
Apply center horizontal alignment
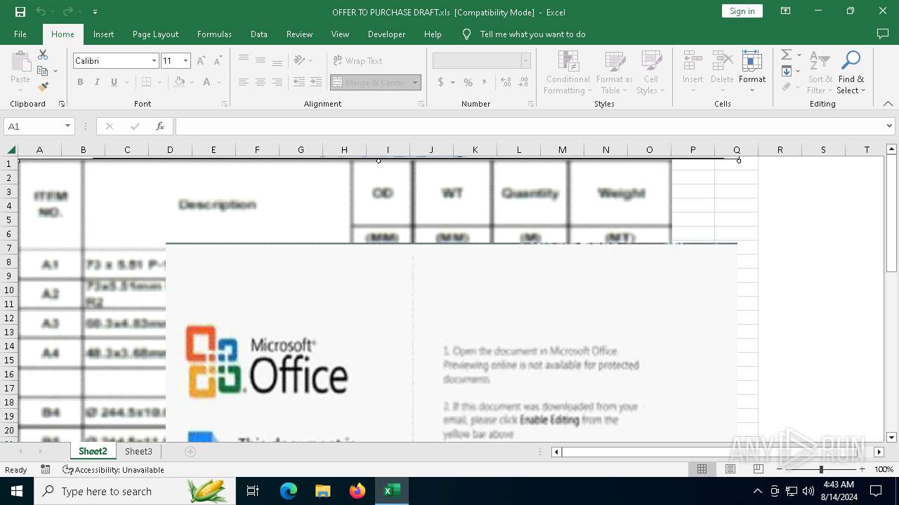click(261, 82)
